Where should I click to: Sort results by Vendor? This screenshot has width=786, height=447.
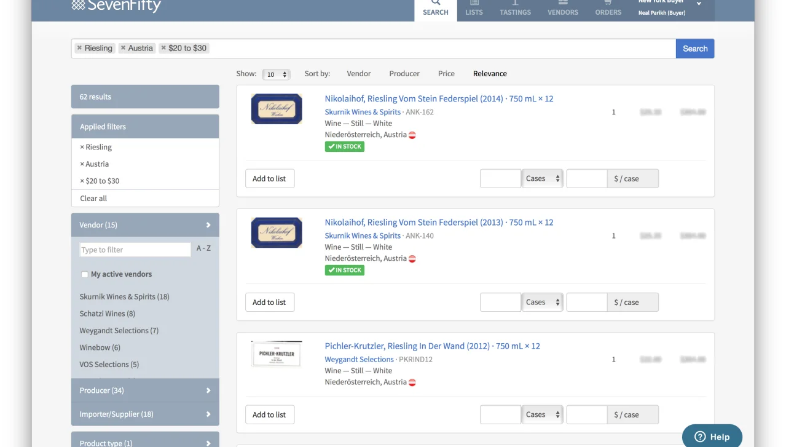coord(358,74)
